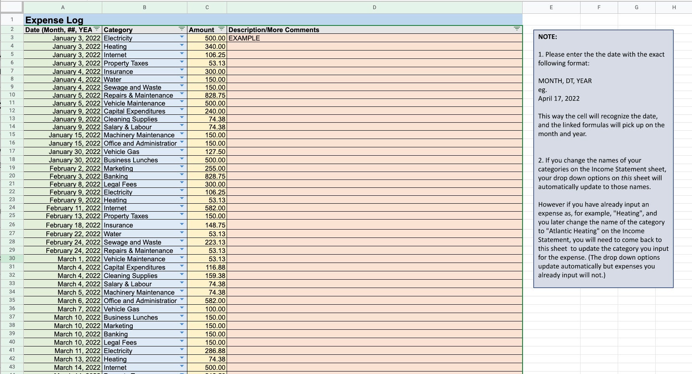The image size is (692, 374).
Task: Expand dropdown for Insurance row 26
Action: 182,224
